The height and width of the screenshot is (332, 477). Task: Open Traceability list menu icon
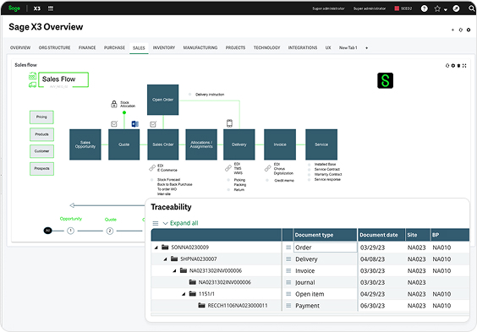point(155,224)
